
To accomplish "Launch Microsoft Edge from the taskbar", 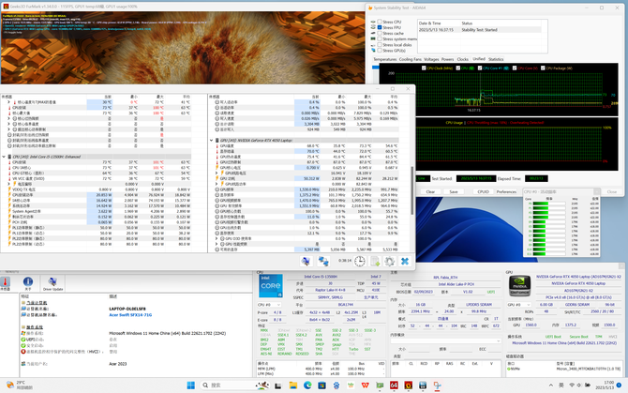I will click(x=307, y=385).
